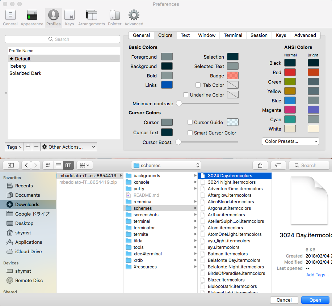
Task: Open Recents in the Favorites sidebar
Action: 24,186
